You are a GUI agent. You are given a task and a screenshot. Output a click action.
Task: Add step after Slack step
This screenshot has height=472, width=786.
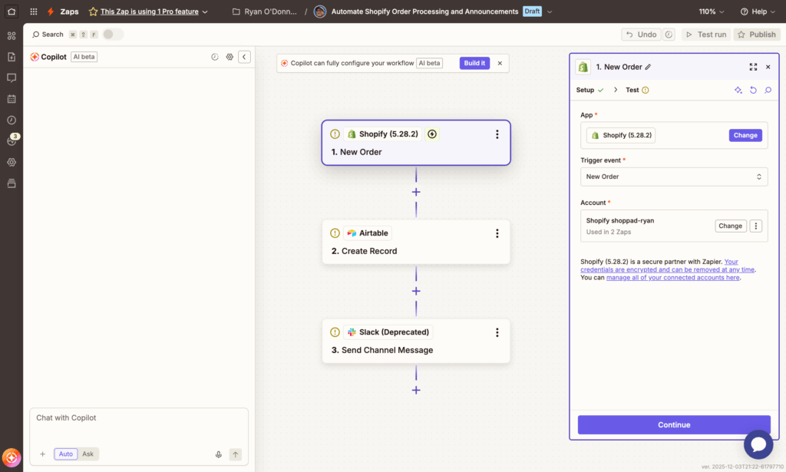[x=416, y=391]
